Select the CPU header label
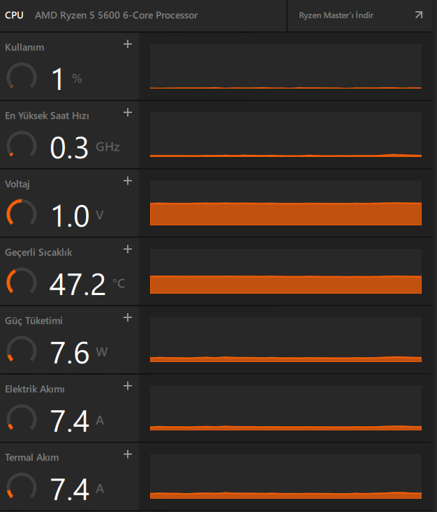This screenshot has width=437, height=512. [15, 15]
